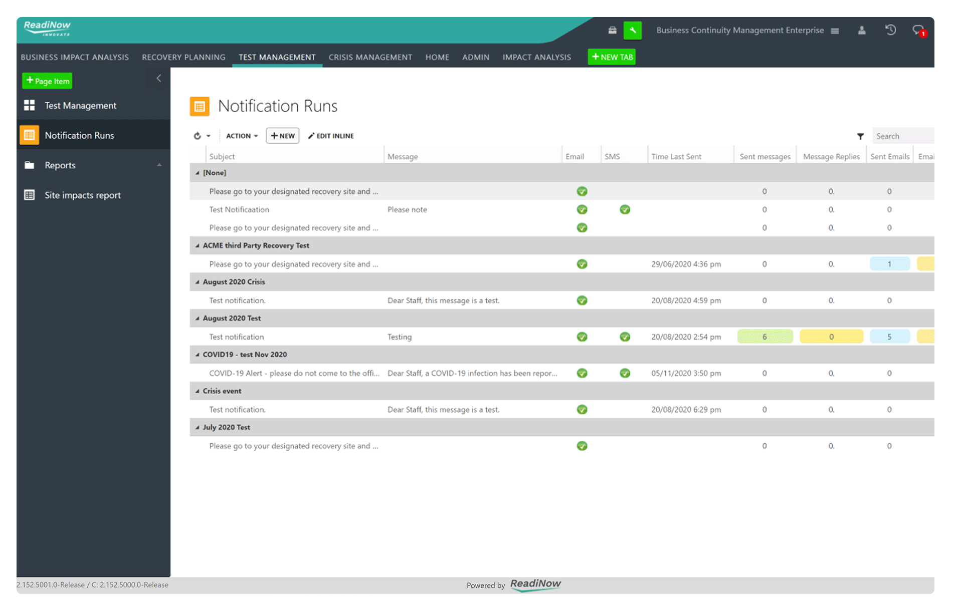Switch to Recovery Planning tab

[x=183, y=57]
